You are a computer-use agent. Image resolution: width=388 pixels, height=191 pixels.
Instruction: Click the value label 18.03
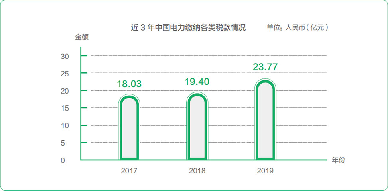click(x=129, y=84)
